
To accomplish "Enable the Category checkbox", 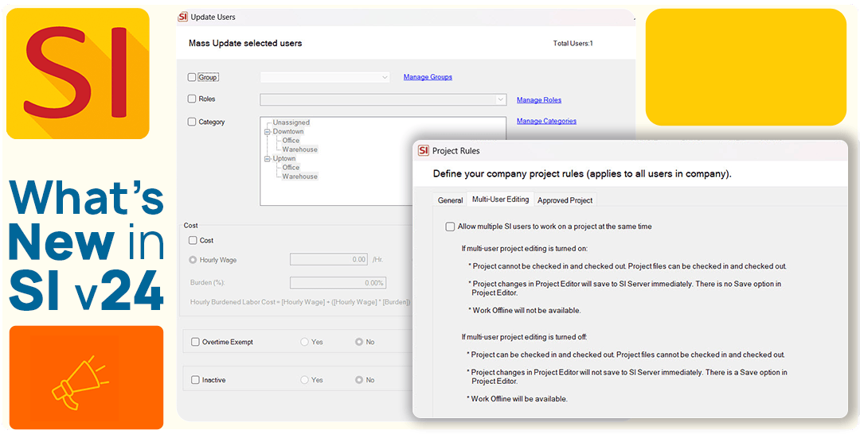I will [x=192, y=122].
